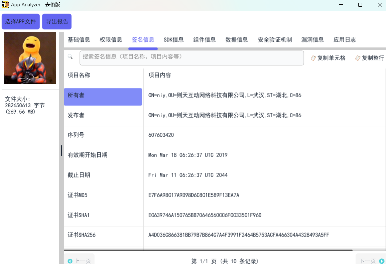
Task: Open the 应用日志 tab
Action: tap(345, 39)
